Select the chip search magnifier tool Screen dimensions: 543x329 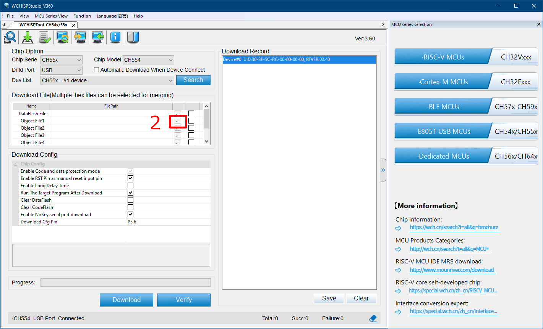coord(10,37)
